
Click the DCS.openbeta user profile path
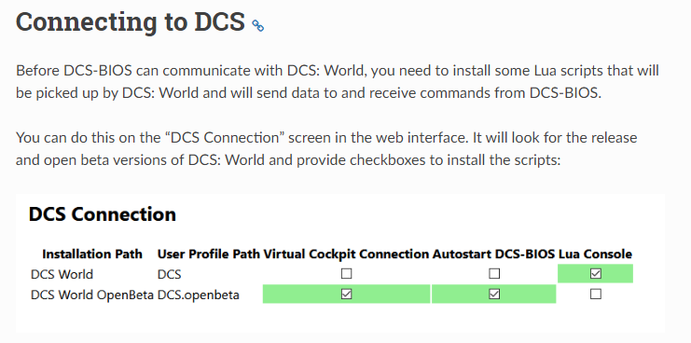pyautogui.click(x=199, y=295)
